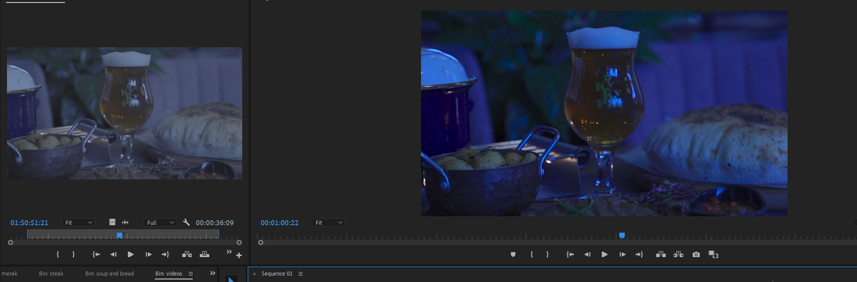
Task: Click the Program zoom scrollbar left handle
Action: (261, 243)
